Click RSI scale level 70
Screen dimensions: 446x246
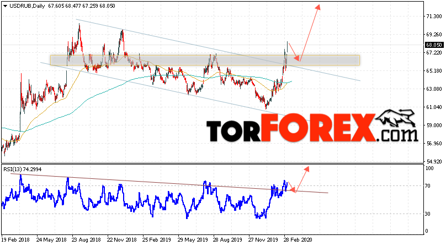point(428,186)
